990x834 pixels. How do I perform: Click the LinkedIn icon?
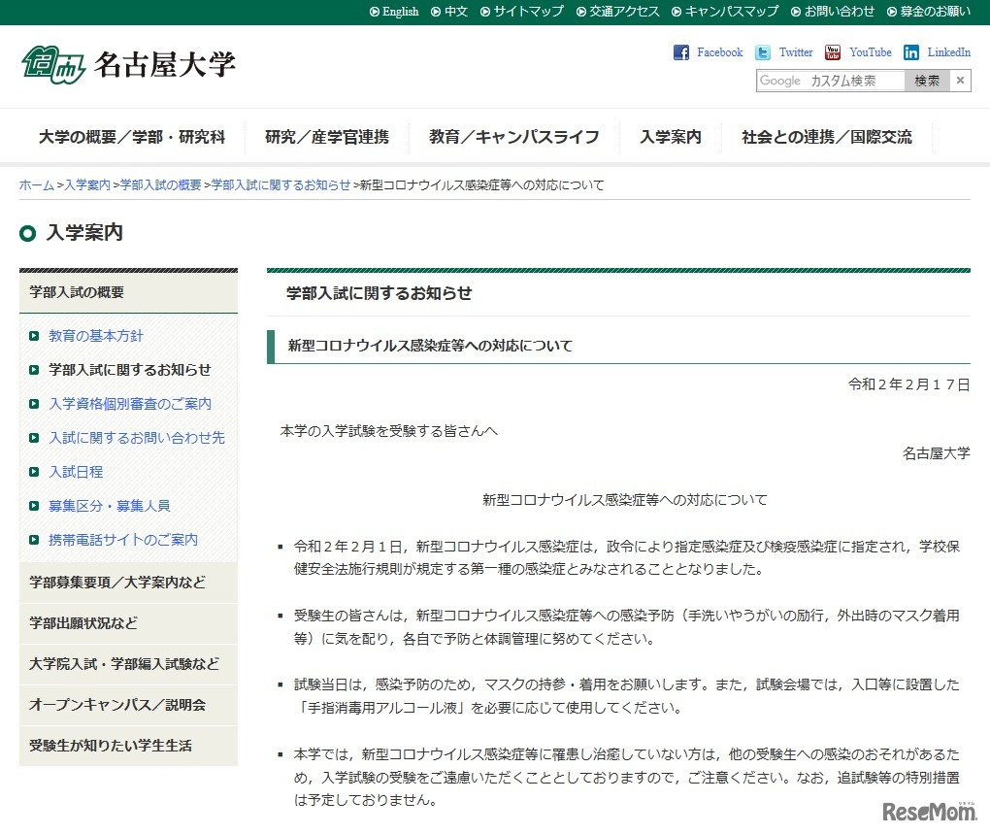912,52
